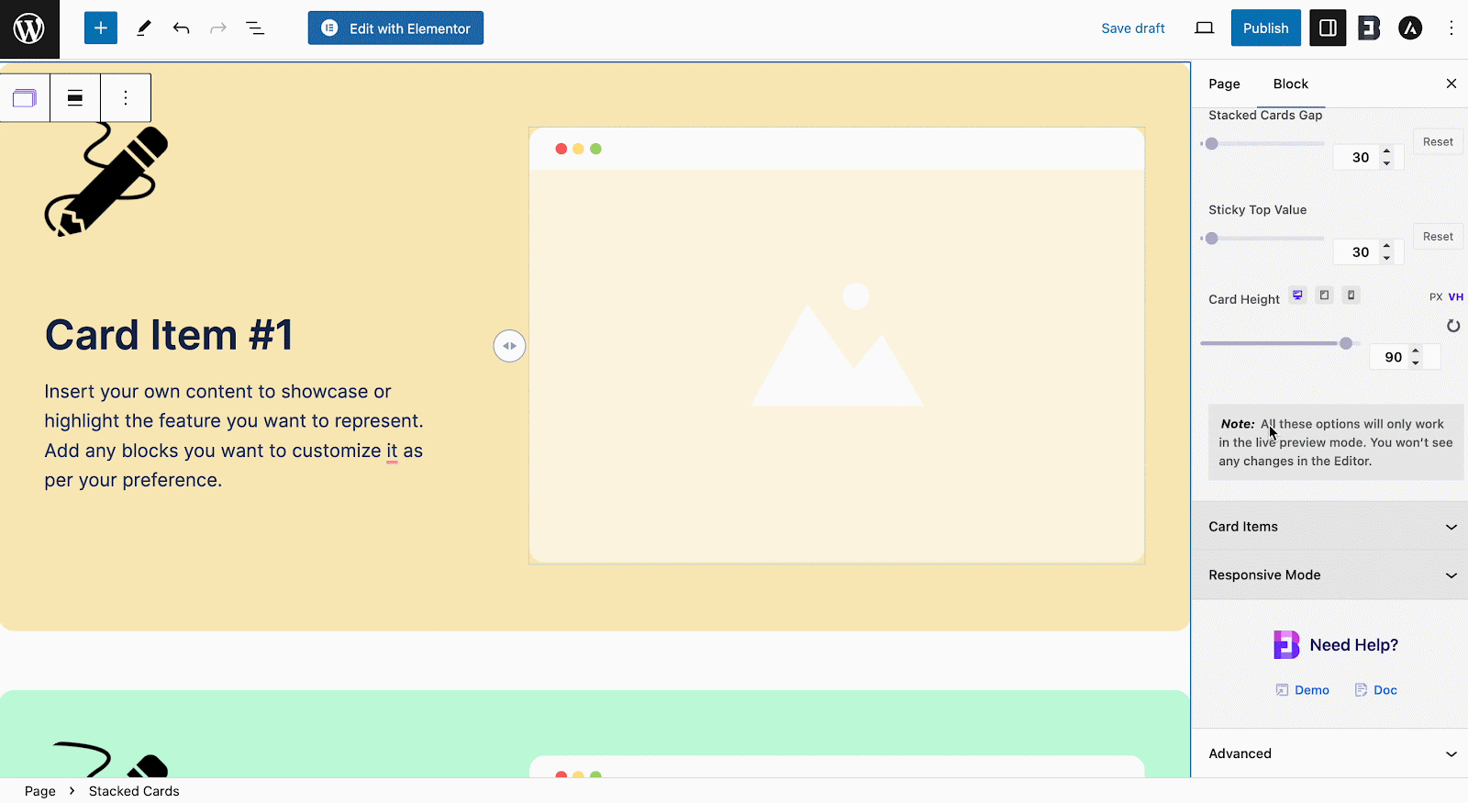Select the pencil Tools icon
The width and height of the screenshot is (1468, 803).
tap(144, 28)
